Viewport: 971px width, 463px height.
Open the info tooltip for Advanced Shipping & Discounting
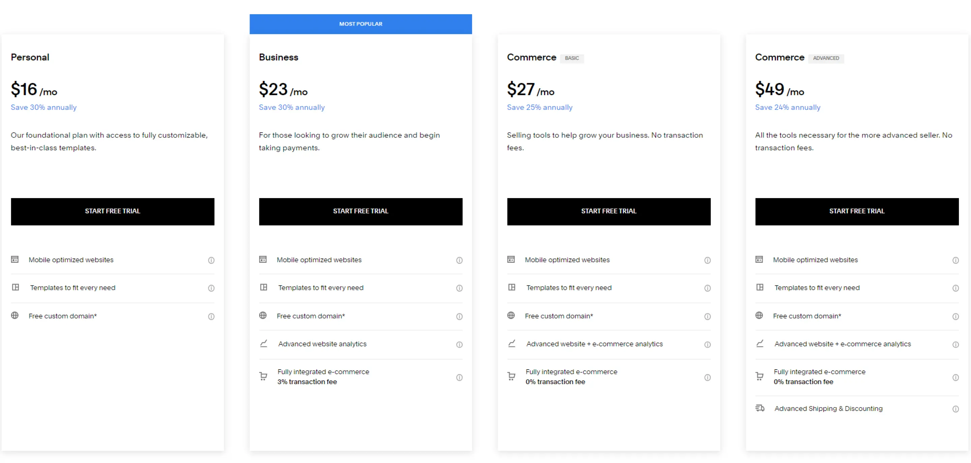coord(956,408)
